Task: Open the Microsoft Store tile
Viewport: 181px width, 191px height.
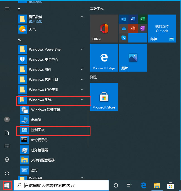Action: click(x=104, y=97)
